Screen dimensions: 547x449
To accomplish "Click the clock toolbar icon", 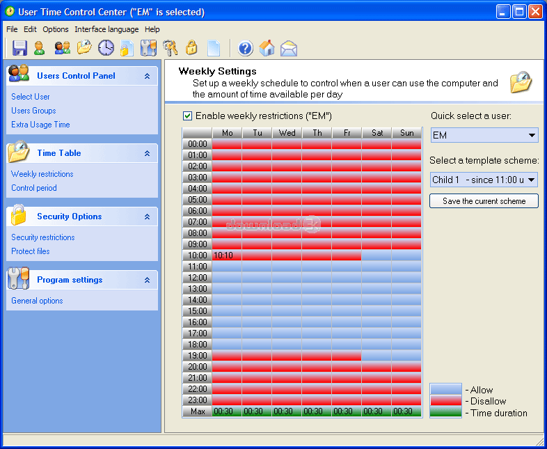I will 106,48.
